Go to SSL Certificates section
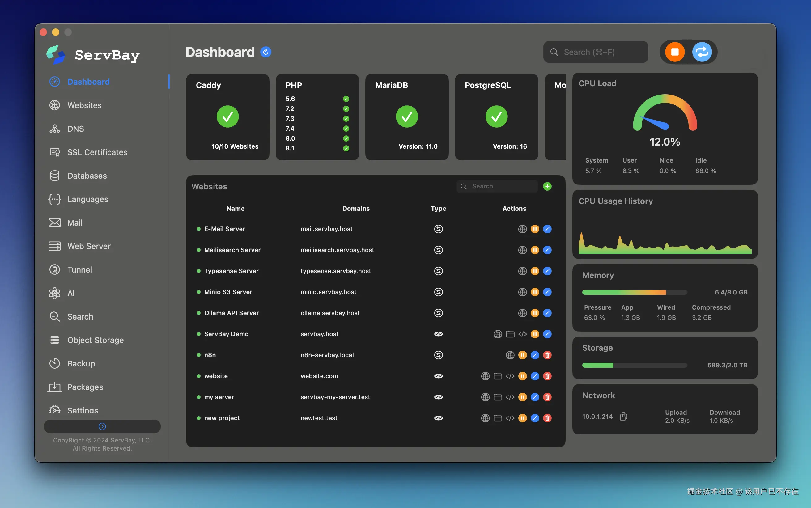This screenshot has width=811, height=508. (x=97, y=152)
